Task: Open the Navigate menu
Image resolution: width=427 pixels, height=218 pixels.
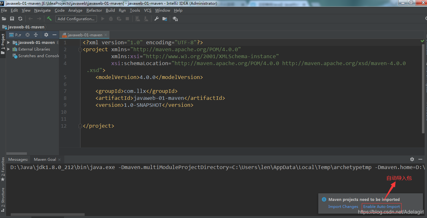Action: coord(42,10)
